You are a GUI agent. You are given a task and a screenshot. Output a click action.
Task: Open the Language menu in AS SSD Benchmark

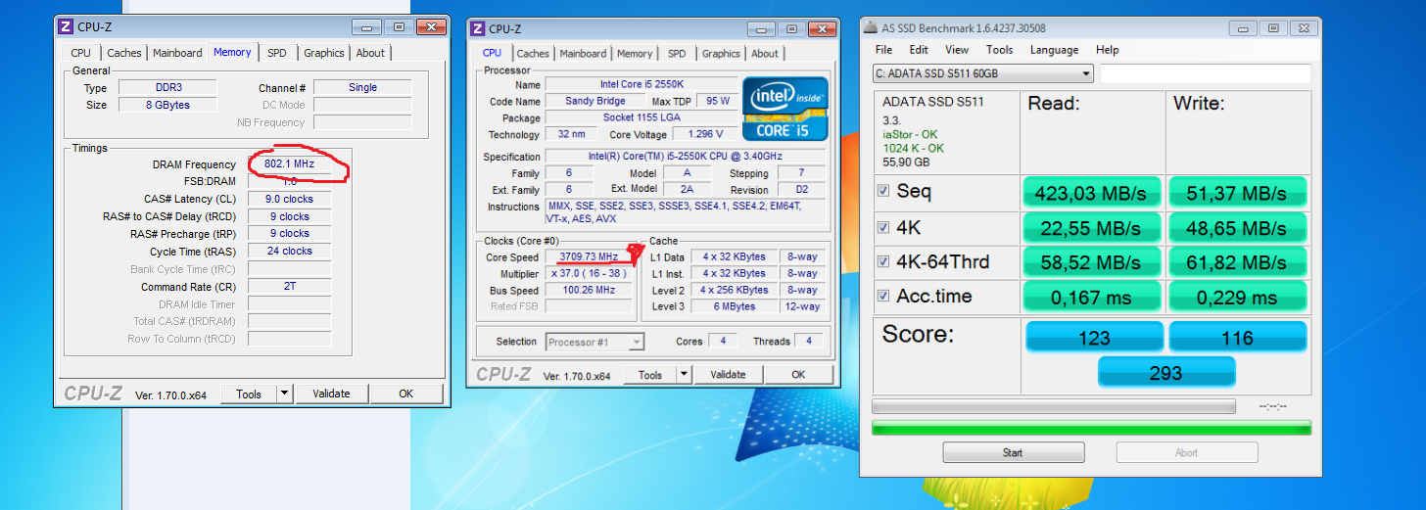point(1054,50)
